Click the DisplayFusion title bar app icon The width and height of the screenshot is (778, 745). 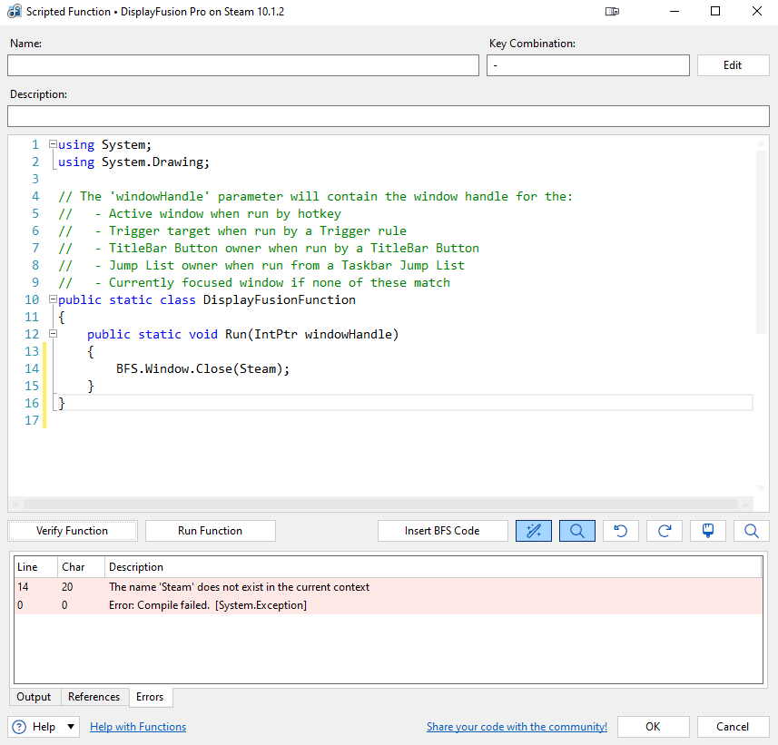point(15,12)
